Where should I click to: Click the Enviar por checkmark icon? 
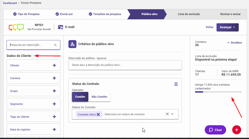pos(57,14)
